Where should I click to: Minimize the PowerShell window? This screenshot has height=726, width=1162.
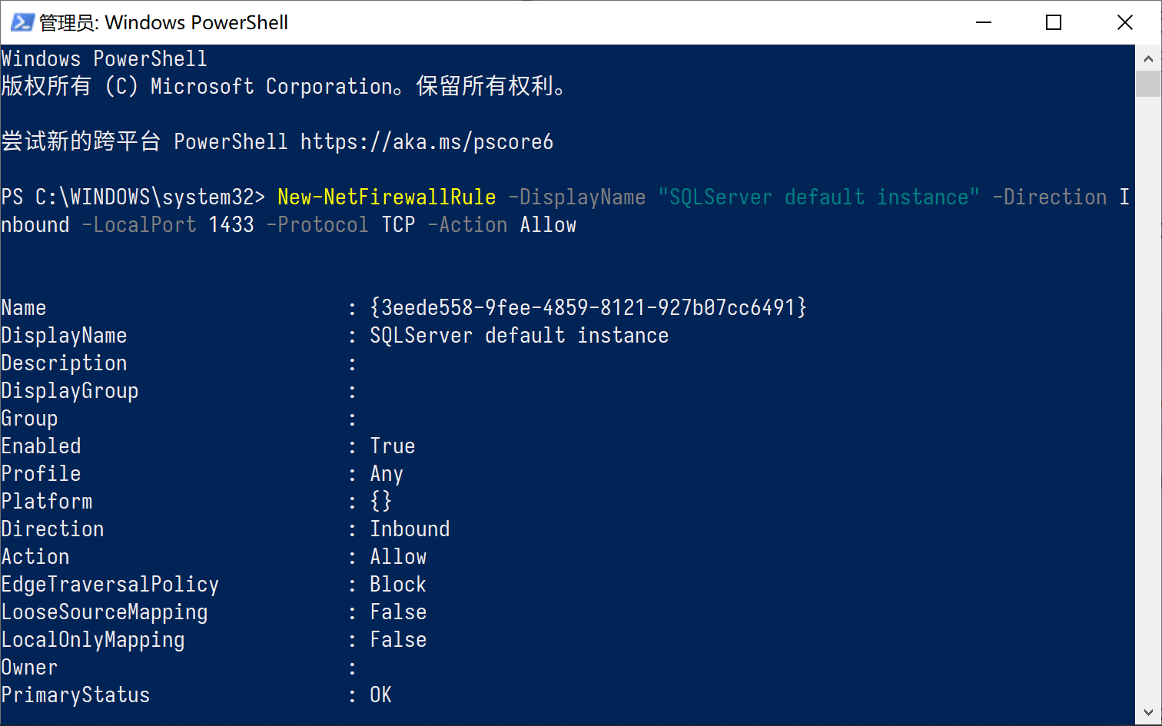point(984,22)
